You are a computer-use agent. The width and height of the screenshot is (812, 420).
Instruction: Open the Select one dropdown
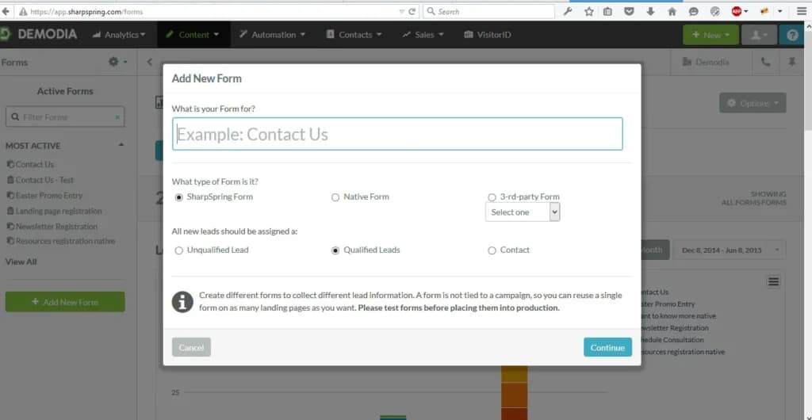523,212
